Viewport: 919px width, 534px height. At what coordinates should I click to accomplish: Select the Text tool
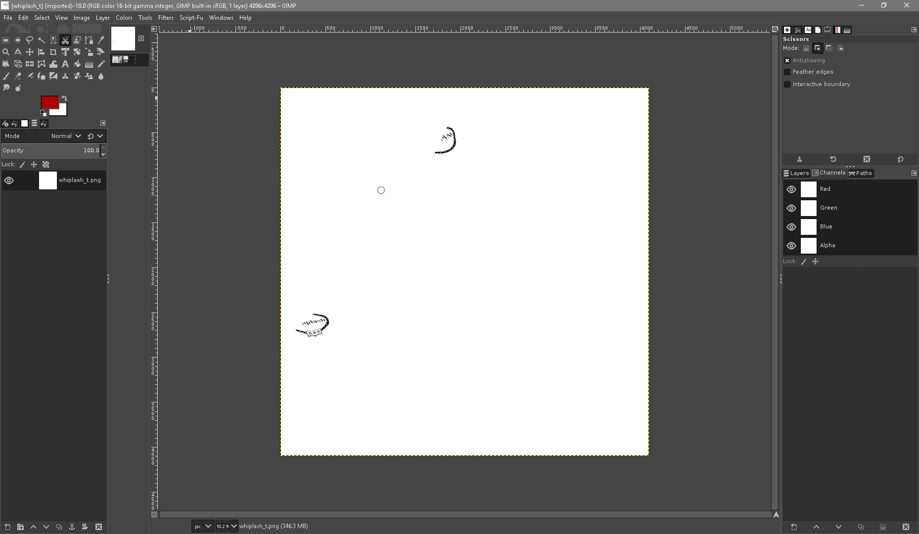coord(65,64)
